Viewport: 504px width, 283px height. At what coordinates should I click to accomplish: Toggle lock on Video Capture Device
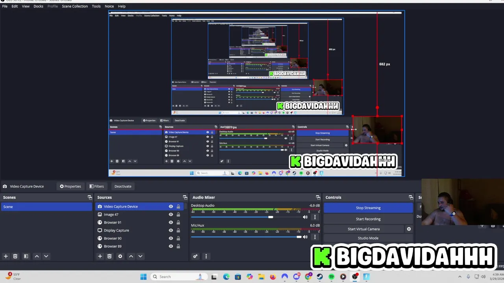[x=178, y=206]
